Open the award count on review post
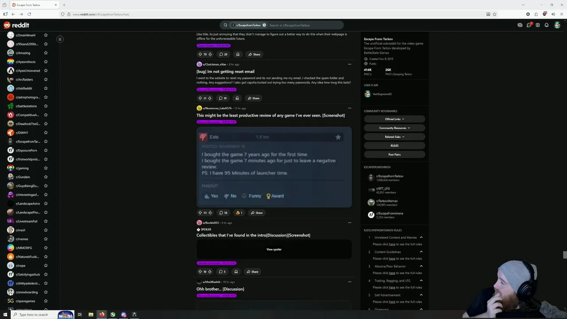 (x=239, y=213)
